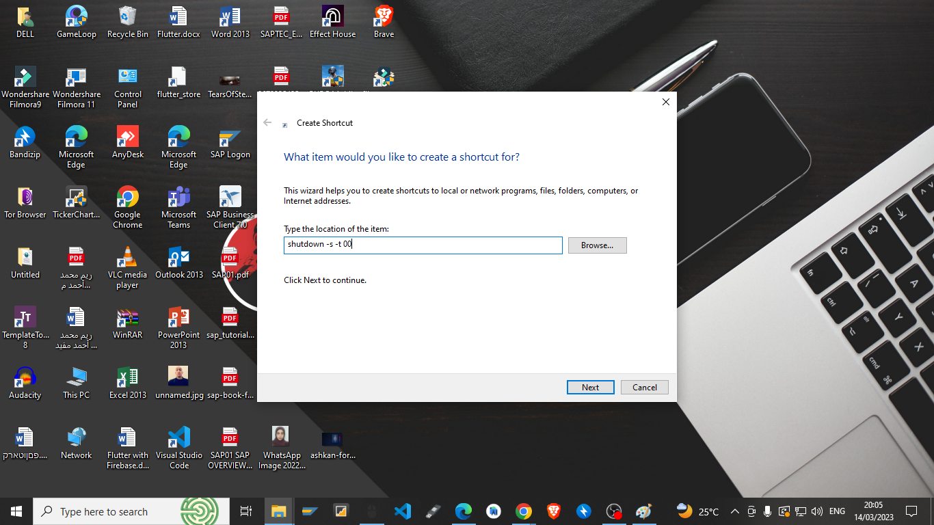Open Task View from the taskbar

(246, 511)
